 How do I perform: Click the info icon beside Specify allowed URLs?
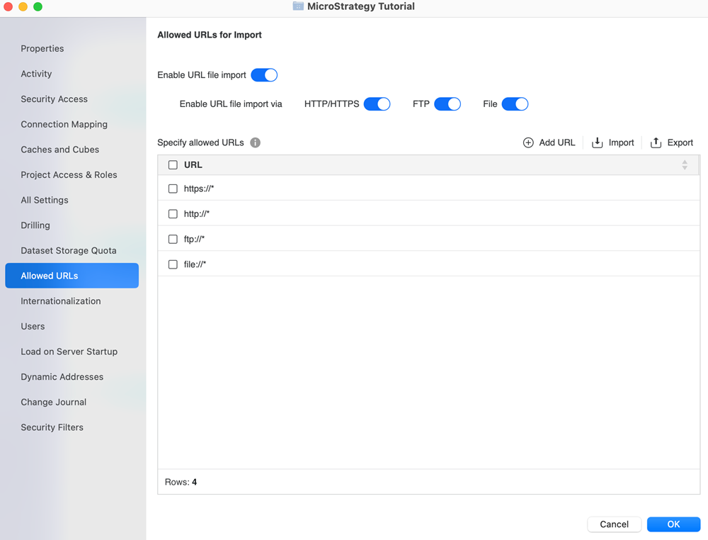[256, 142]
